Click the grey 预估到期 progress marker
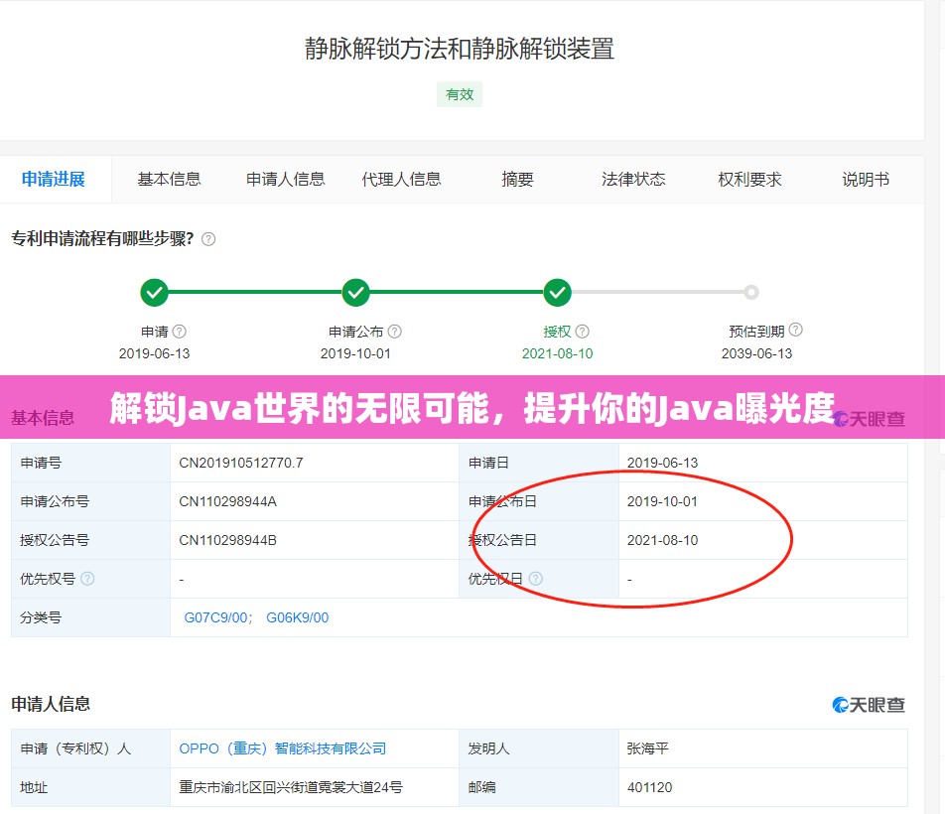The width and height of the screenshot is (945, 814). click(750, 292)
